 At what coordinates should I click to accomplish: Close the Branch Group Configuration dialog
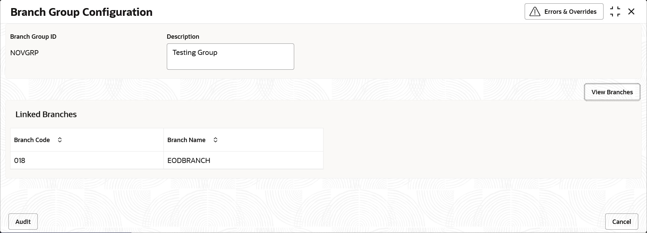coord(631,12)
